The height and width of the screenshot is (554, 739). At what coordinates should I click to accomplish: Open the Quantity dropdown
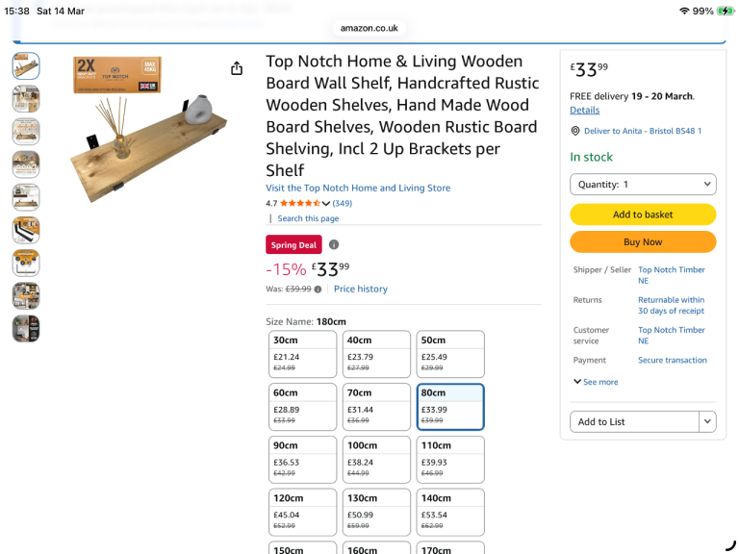tap(643, 184)
